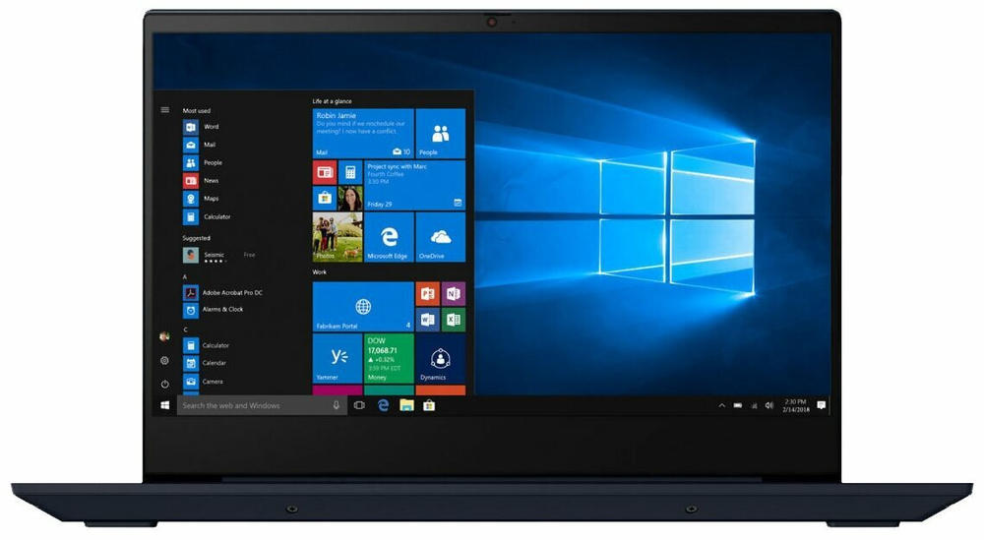Open the People tile

click(441, 134)
